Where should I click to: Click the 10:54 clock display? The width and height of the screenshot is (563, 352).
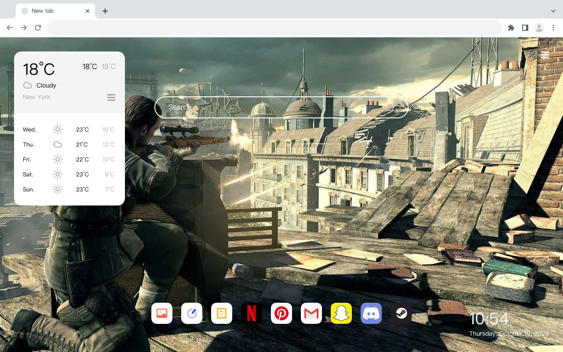tap(489, 319)
